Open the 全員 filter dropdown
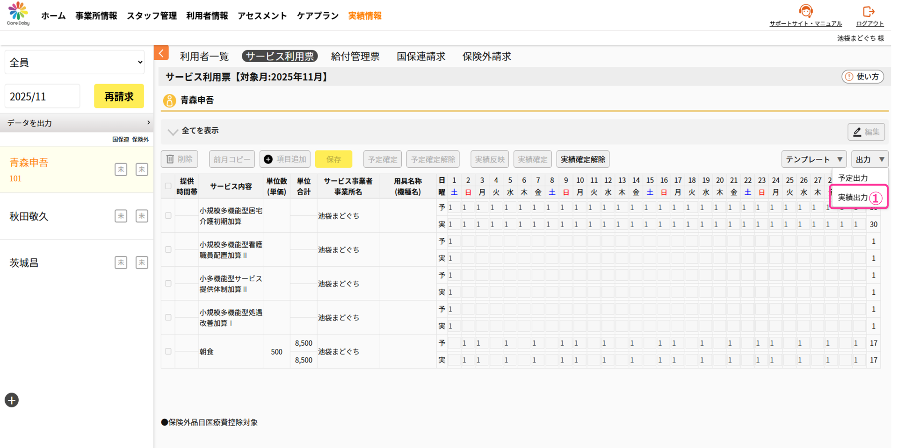Viewport: 898px width, 448px height. click(74, 62)
